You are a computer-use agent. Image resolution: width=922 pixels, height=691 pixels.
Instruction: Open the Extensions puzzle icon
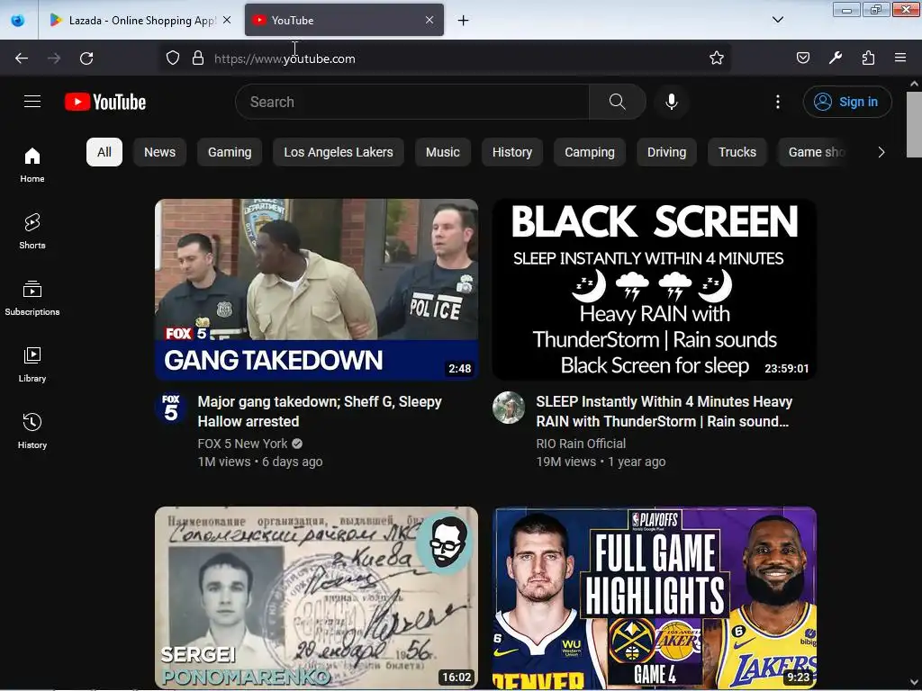tap(868, 58)
